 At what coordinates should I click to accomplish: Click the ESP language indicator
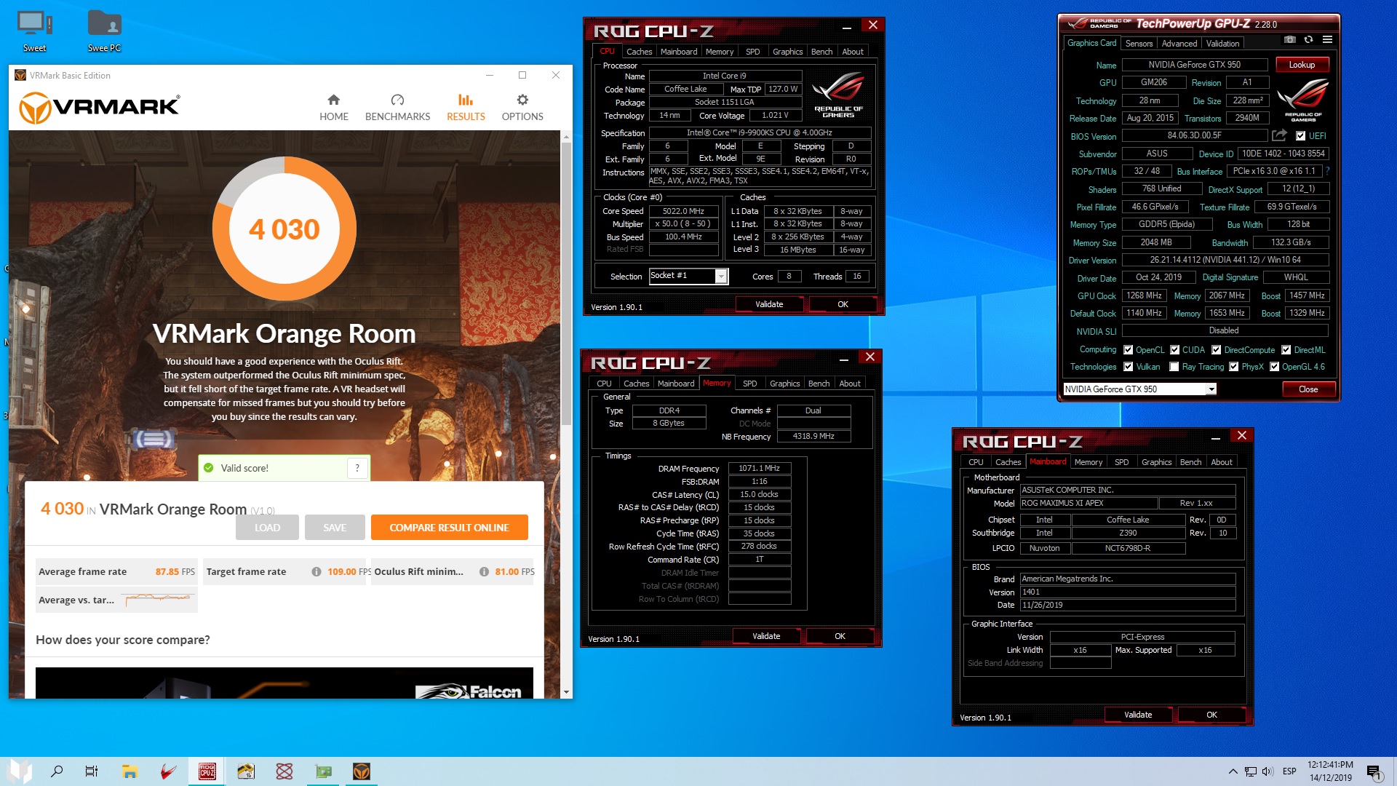[x=1289, y=771]
